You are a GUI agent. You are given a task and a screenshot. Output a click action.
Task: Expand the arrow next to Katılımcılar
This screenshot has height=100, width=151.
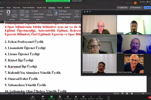[x=38, y=97]
